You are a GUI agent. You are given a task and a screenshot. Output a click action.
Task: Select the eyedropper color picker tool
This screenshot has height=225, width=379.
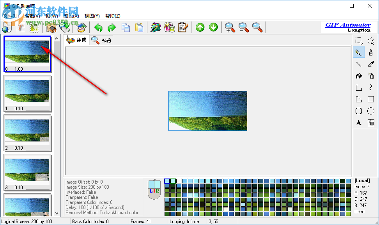tap(371, 64)
